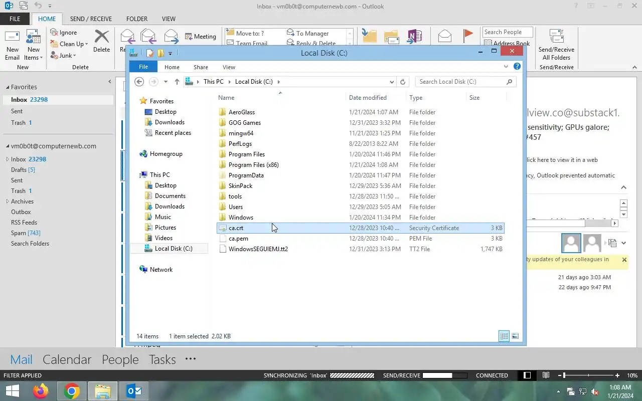Open Firefox from the taskbar

41,391
